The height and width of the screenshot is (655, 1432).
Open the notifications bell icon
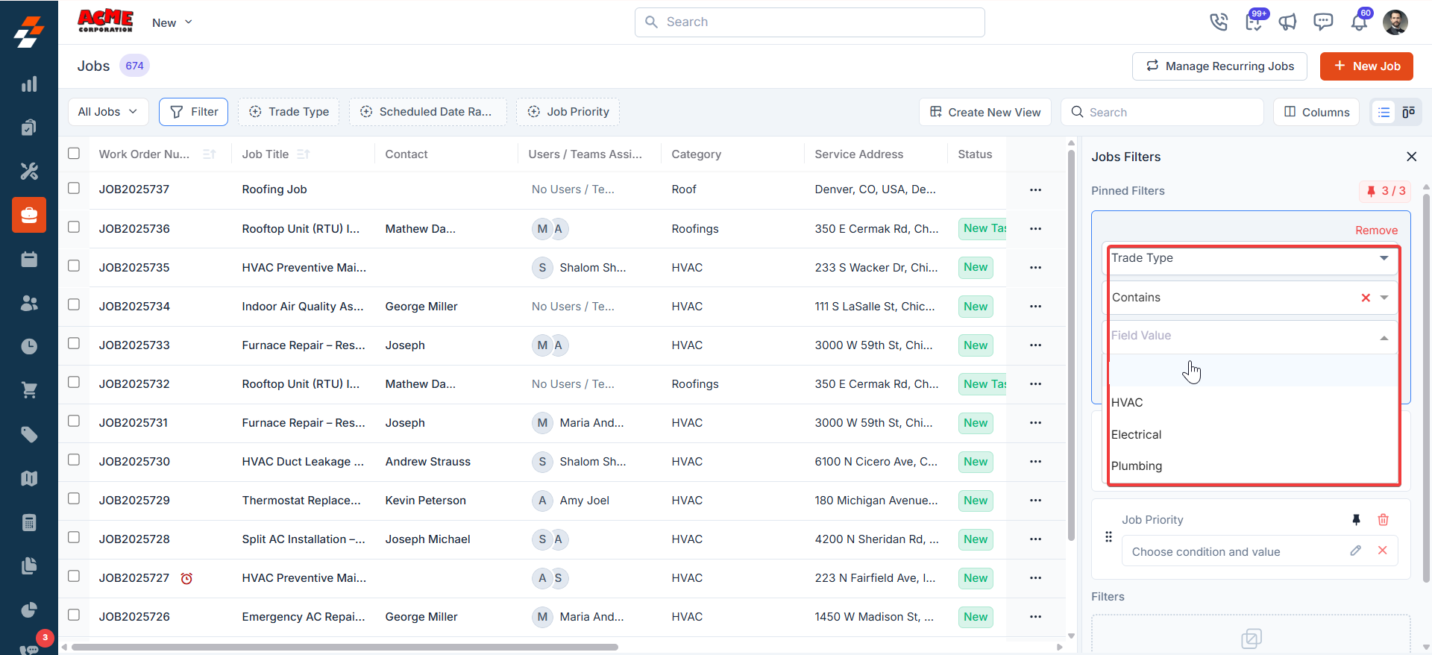click(1359, 22)
